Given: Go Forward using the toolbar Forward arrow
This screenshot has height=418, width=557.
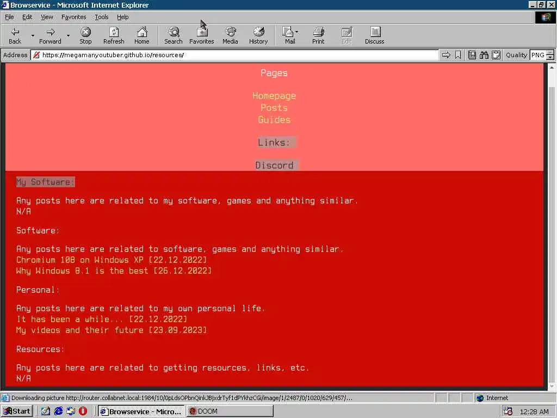Looking at the screenshot, I should (50, 35).
